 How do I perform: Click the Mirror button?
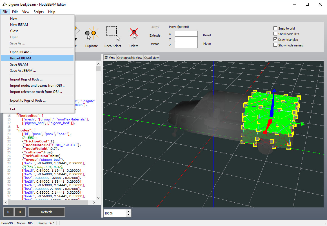point(155,44)
